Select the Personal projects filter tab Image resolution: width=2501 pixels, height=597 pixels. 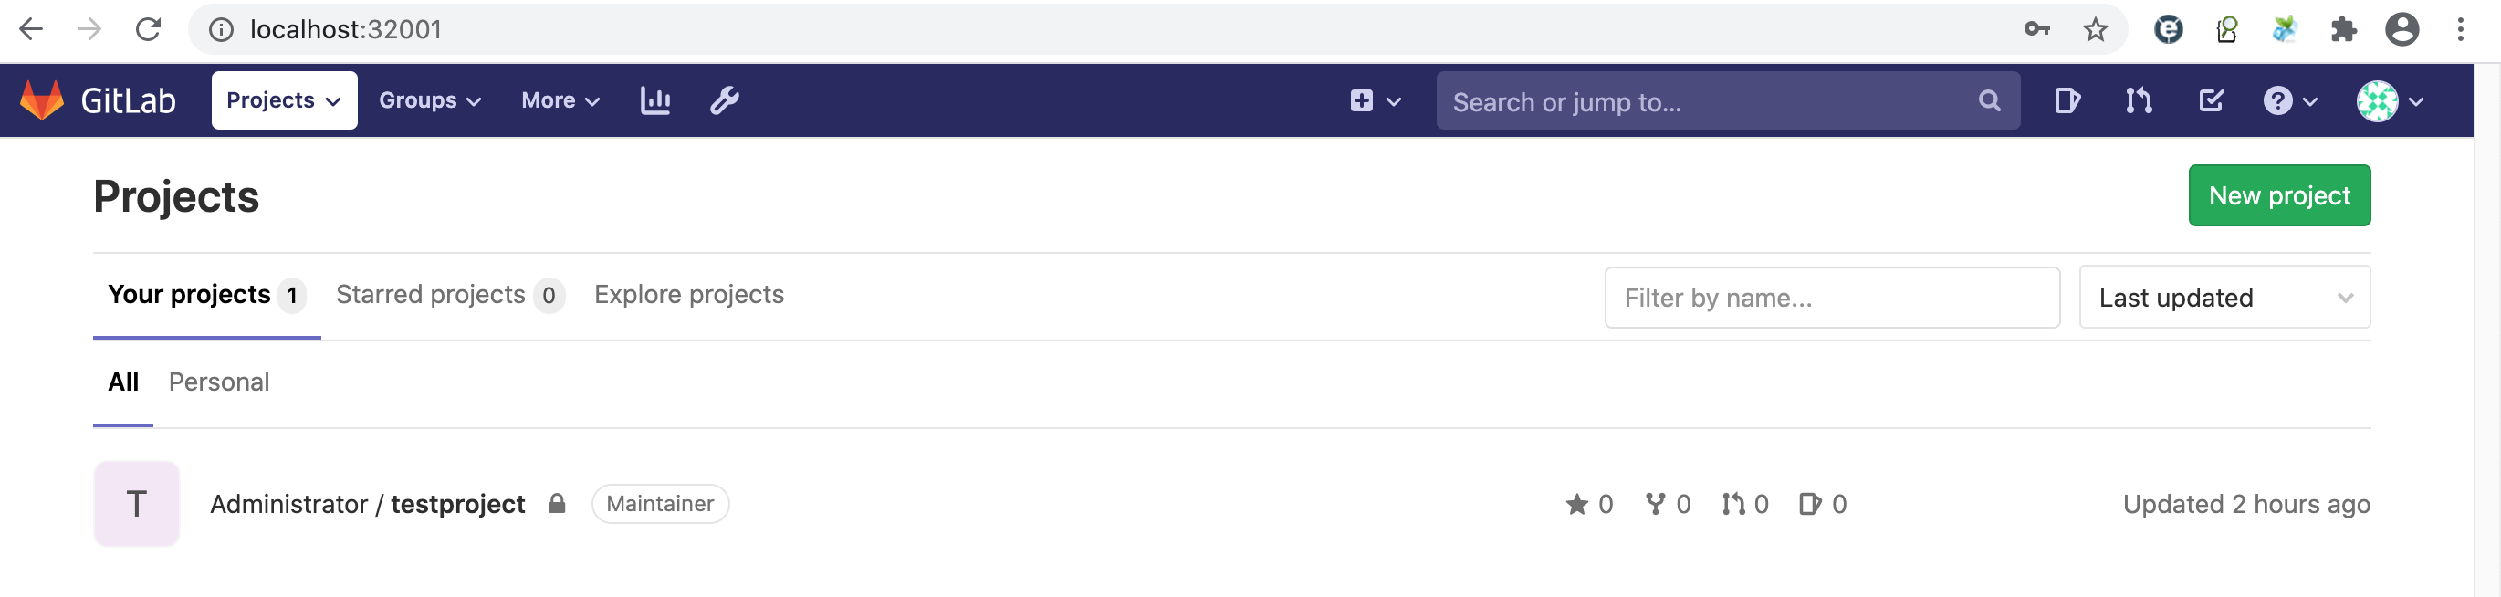218,382
